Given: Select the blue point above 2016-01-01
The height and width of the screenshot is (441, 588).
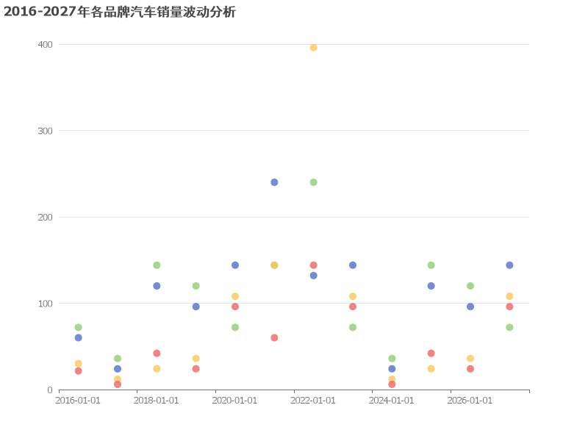Looking at the screenshot, I should pos(79,338).
